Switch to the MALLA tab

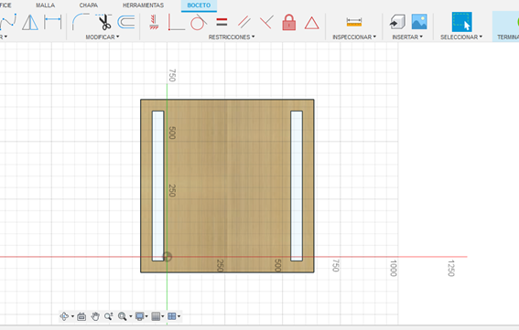coord(46,5)
